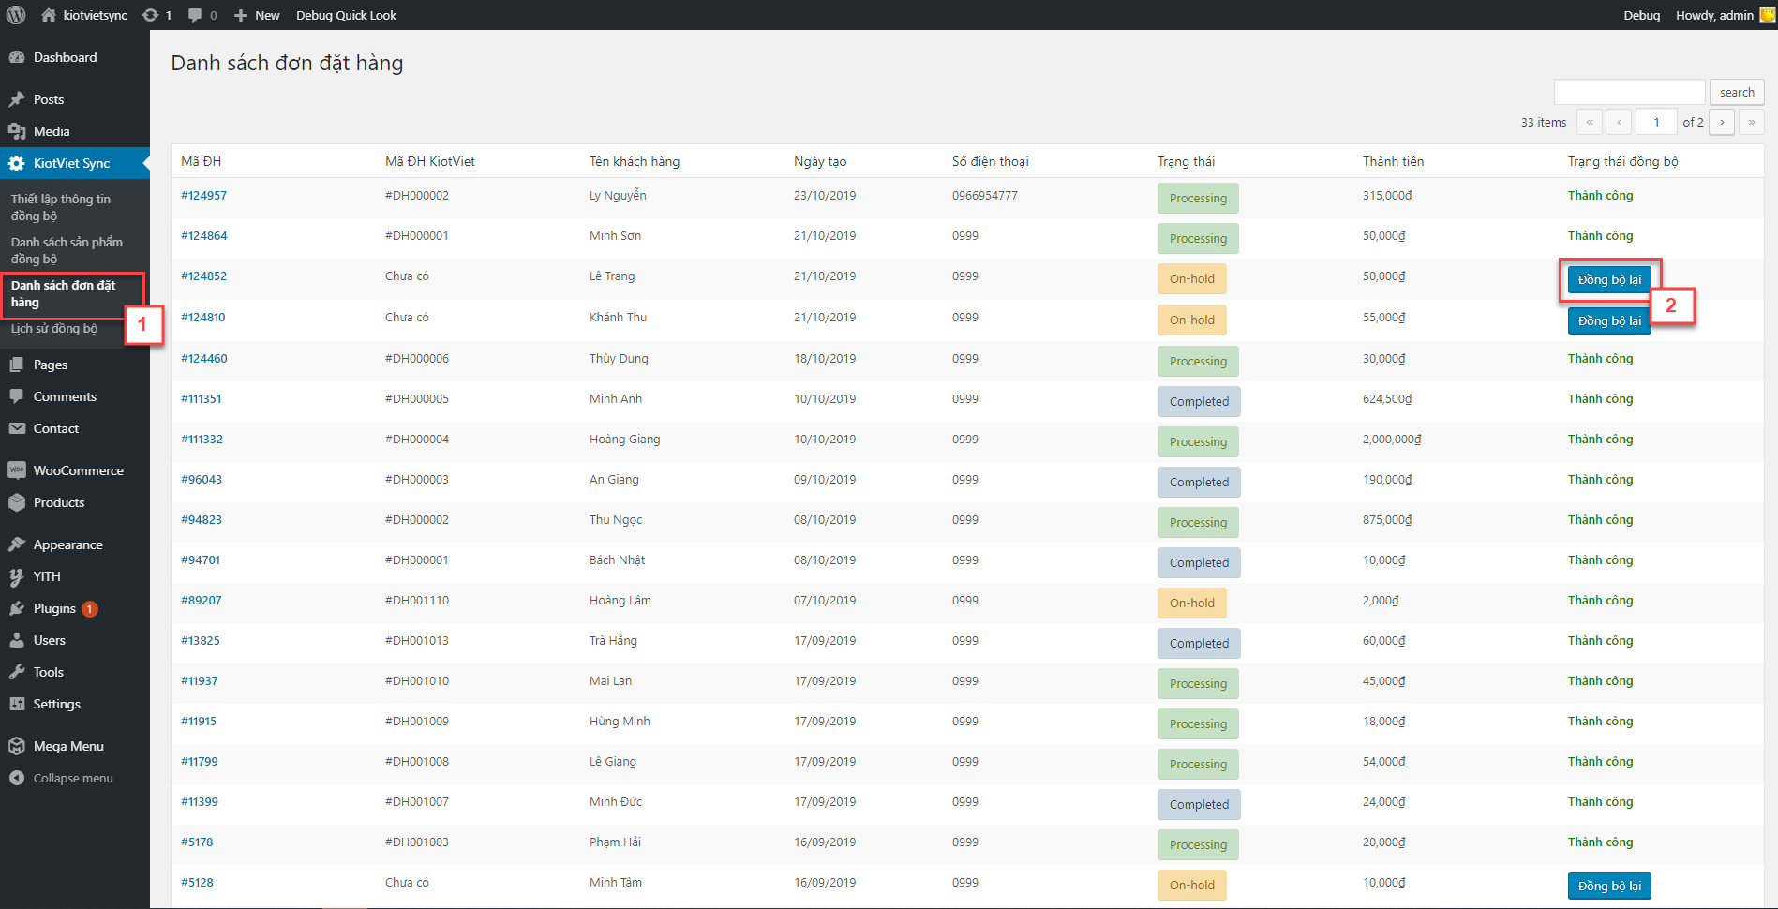
Task: Expand the New content menu
Action: tap(257, 15)
